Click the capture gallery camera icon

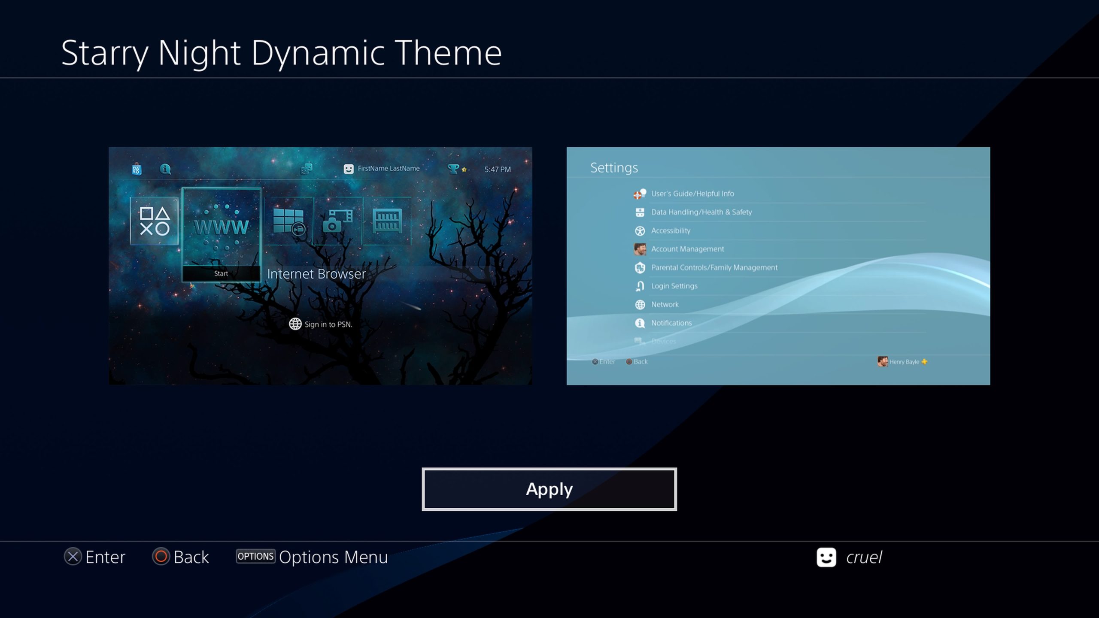click(338, 221)
